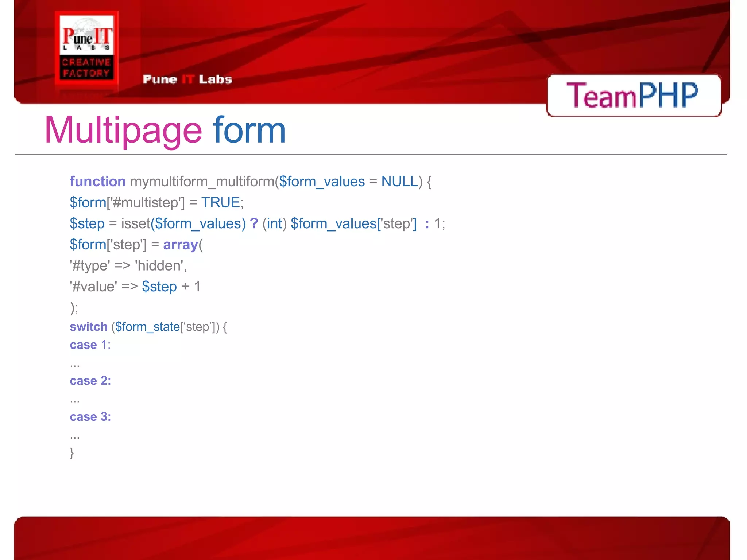Click the 'Multipage form' slide title
Viewport: 747px width, 560px height.
click(x=165, y=130)
